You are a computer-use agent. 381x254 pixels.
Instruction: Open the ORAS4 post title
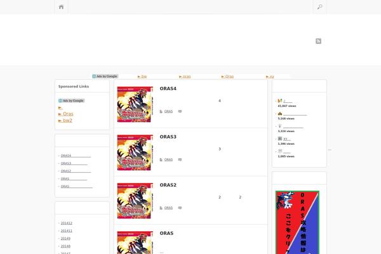pyautogui.click(x=168, y=89)
